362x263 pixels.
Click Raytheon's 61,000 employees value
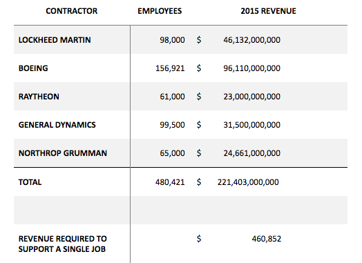pos(172,97)
